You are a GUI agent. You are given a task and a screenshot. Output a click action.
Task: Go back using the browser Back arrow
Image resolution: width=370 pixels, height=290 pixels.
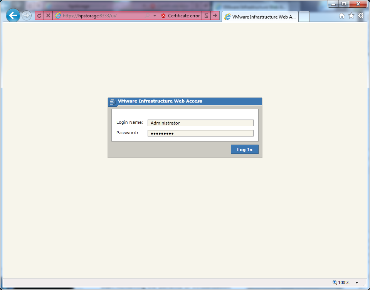(x=13, y=15)
